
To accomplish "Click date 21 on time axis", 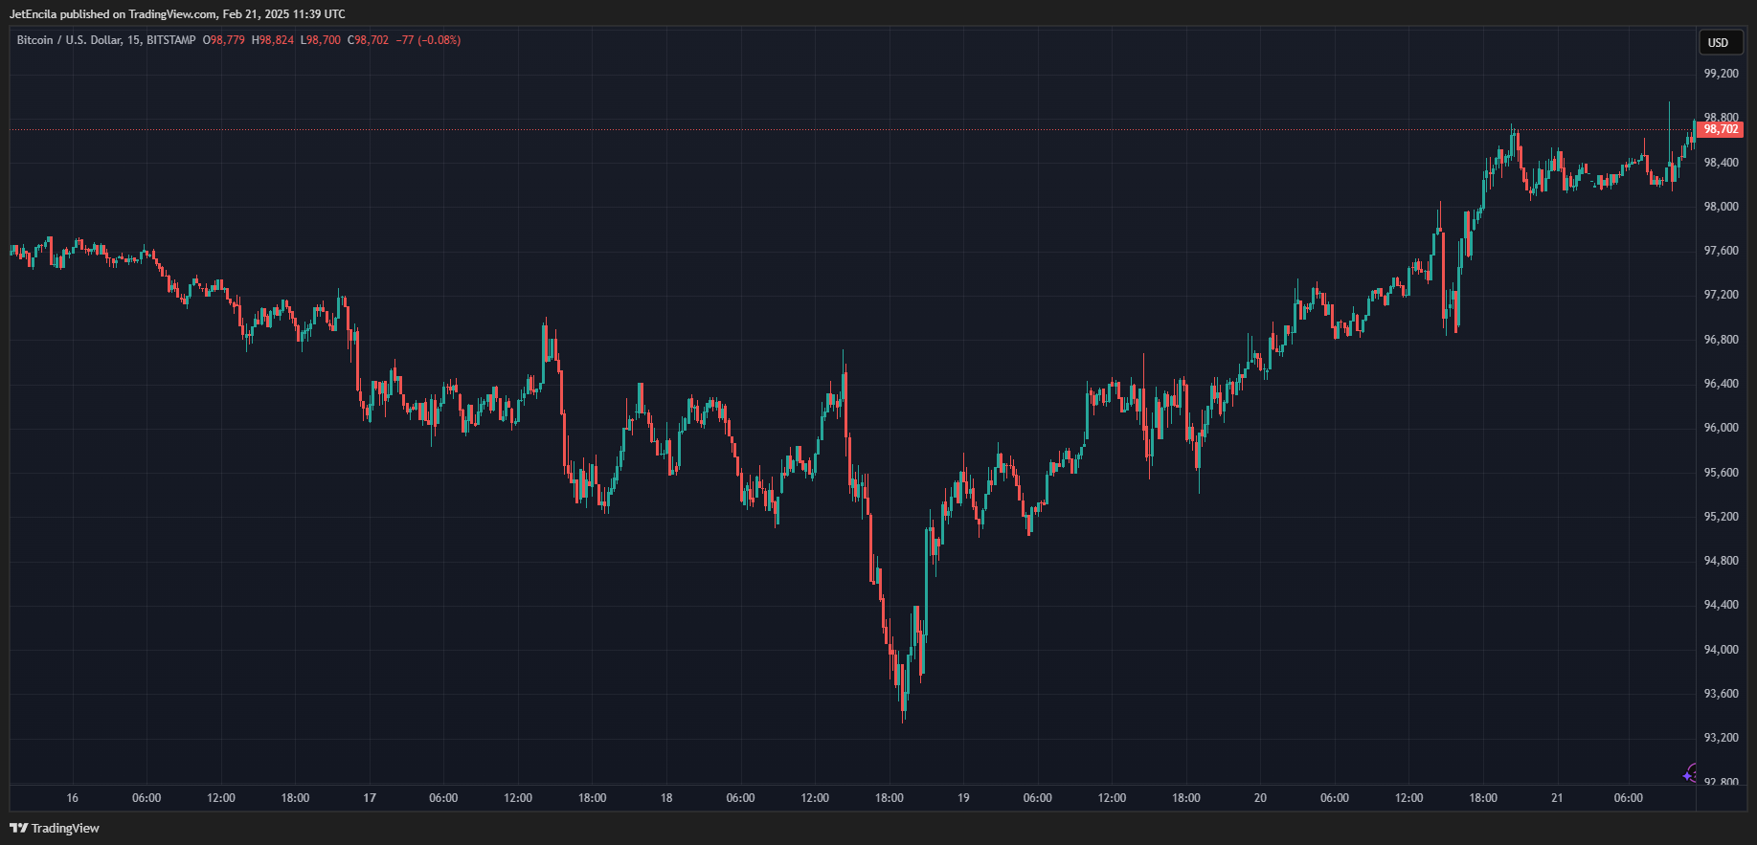I will pyautogui.click(x=1557, y=798).
